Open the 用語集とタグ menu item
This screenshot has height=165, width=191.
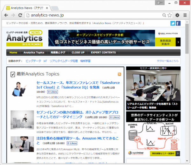tap(58, 53)
